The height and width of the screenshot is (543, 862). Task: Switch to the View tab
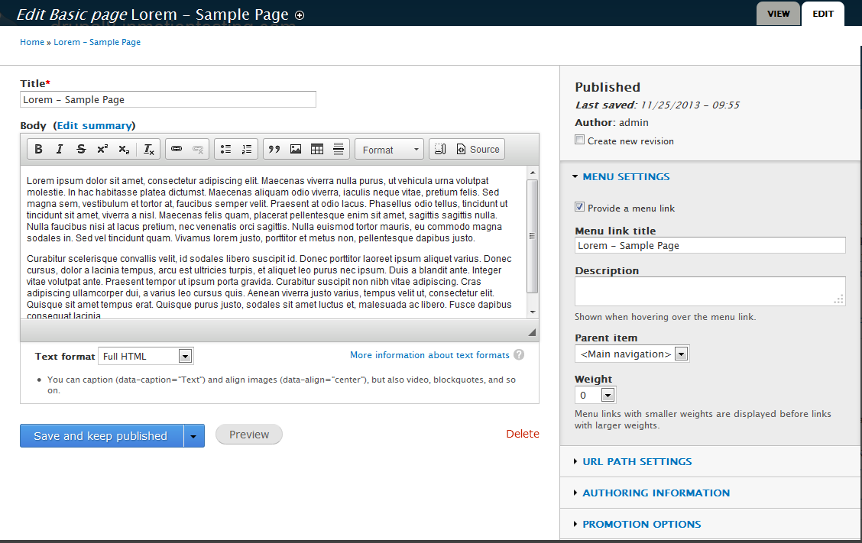[778, 14]
